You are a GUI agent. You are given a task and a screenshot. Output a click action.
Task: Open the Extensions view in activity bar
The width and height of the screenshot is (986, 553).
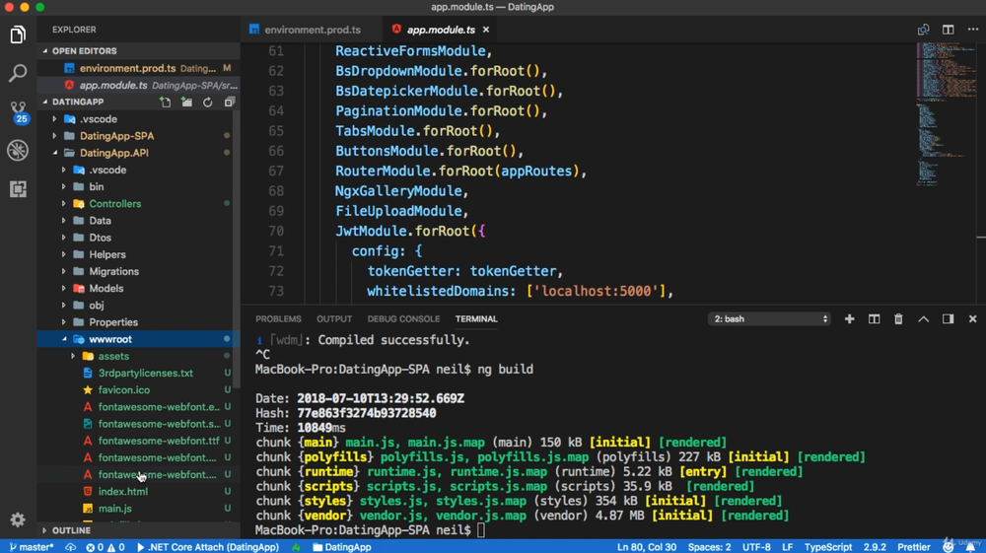tap(18, 188)
